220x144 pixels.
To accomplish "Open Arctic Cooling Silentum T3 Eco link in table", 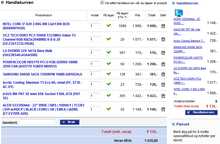I will pyautogui.click(x=42, y=85).
